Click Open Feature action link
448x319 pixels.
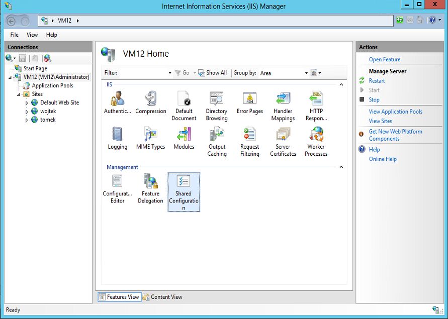tap(384, 59)
